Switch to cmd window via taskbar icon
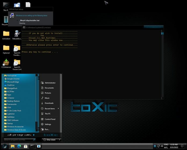This screenshot has height=150, width=187. tap(32, 146)
